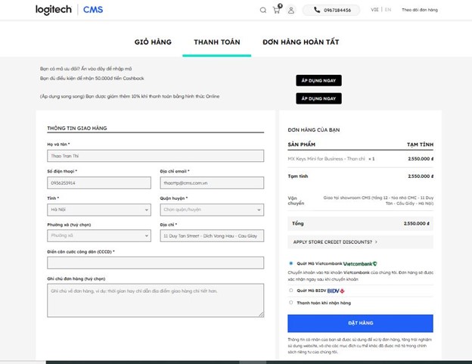Open Theo dõi đơn hàng link
The width and height of the screenshot is (472, 364).
pos(420,11)
